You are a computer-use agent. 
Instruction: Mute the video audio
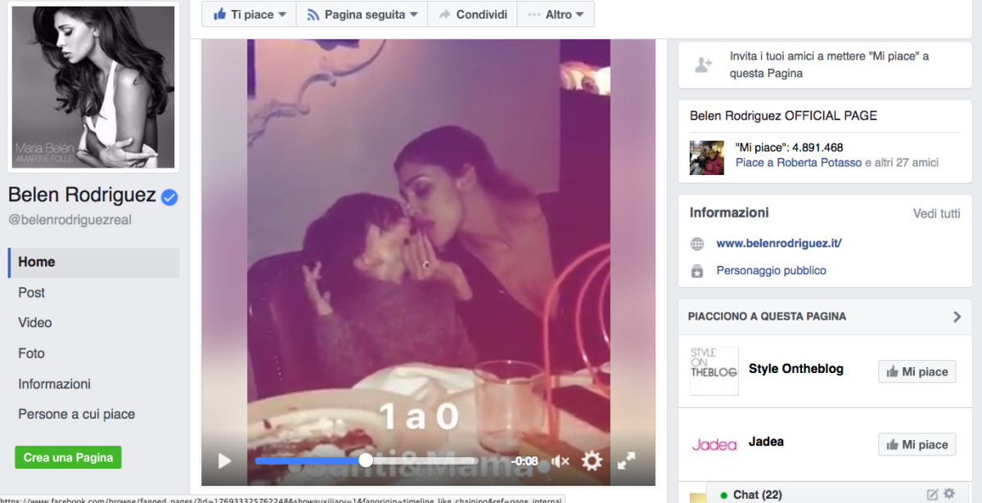pos(561,460)
